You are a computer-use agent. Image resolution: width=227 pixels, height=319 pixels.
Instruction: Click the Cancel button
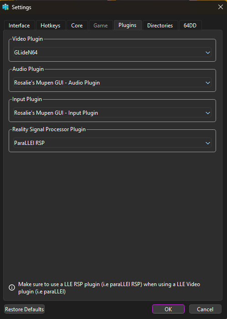(x=205, y=309)
